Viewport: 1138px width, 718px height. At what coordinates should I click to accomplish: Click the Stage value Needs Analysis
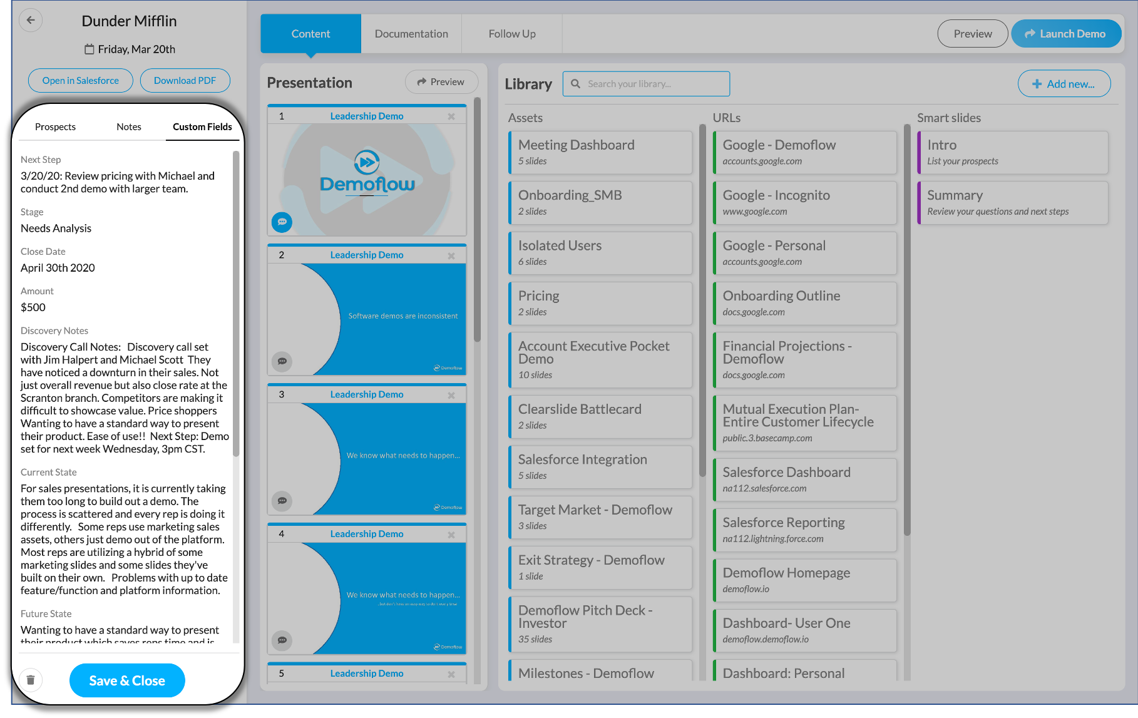(56, 228)
